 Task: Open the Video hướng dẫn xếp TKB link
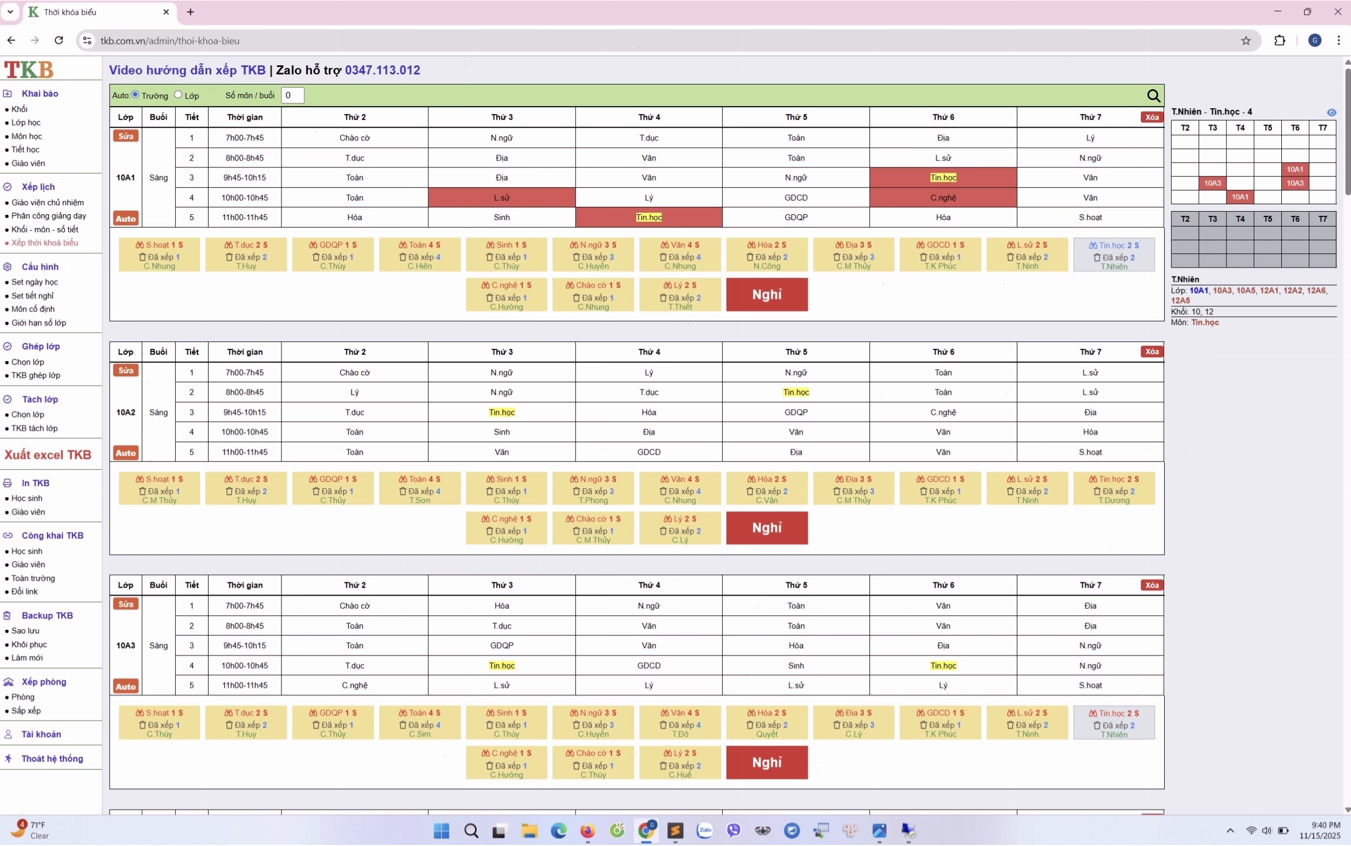(187, 70)
